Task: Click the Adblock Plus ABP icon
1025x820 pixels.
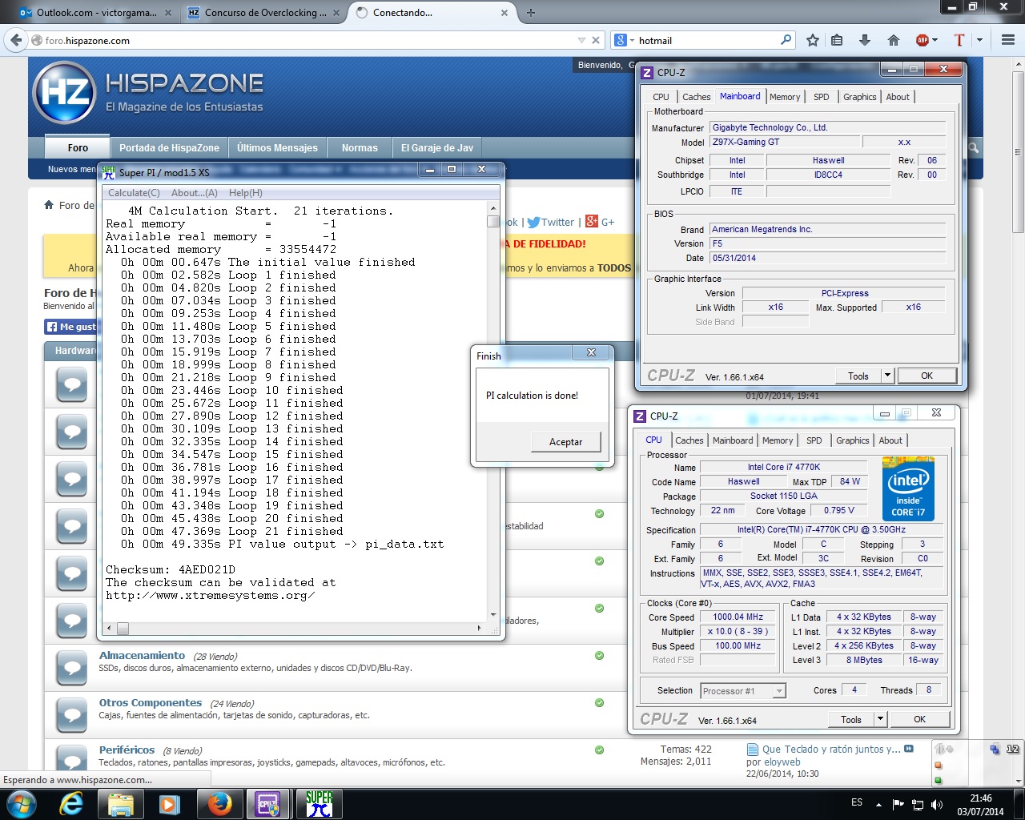Action: (x=922, y=40)
